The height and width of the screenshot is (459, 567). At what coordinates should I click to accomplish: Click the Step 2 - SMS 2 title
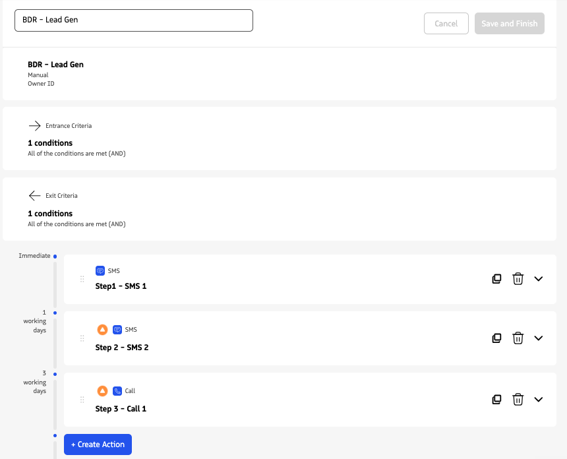pyautogui.click(x=122, y=348)
